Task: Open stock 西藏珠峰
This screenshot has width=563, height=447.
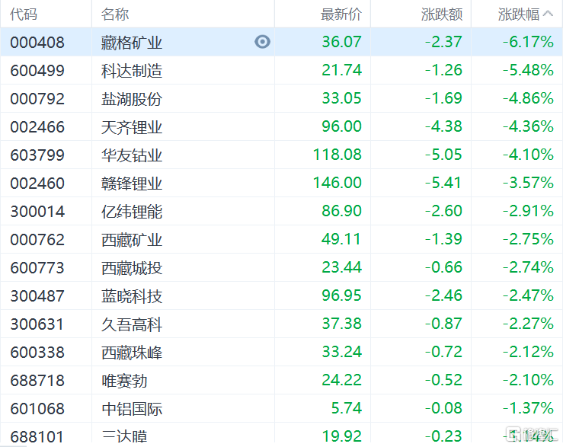Action: (132, 353)
